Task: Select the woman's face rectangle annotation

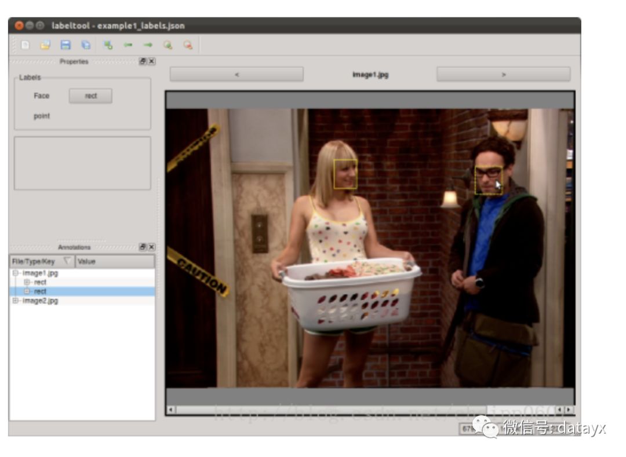Action: pyautogui.click(x=345, y=174)
